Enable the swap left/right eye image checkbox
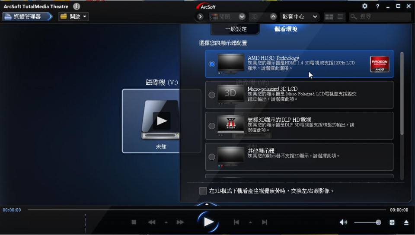Screen dimensions: 415x235 coord(203,191)
